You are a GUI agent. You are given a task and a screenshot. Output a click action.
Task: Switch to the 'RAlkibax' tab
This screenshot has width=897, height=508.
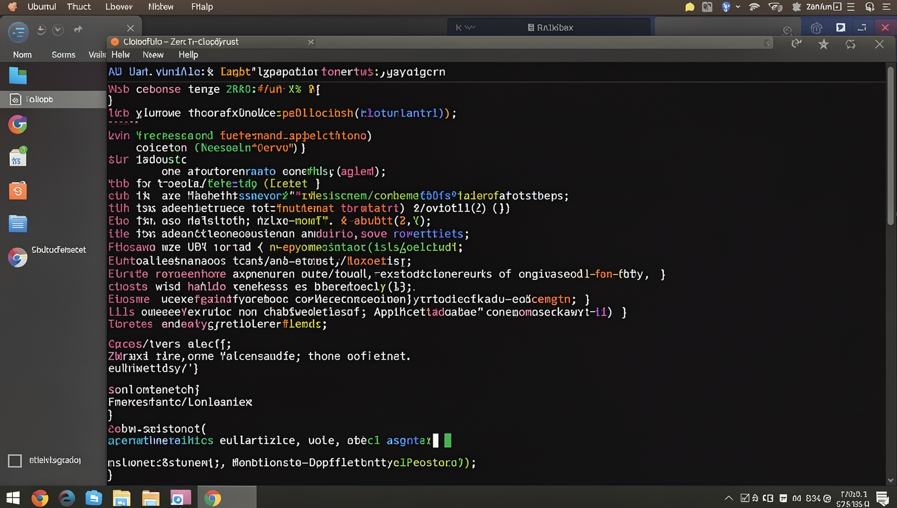[551, 27]
